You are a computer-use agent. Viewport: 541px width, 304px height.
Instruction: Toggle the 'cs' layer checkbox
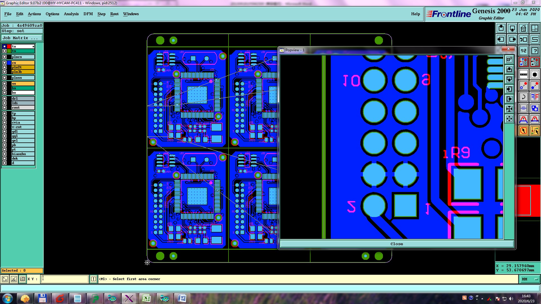click(x=5, y=63)
